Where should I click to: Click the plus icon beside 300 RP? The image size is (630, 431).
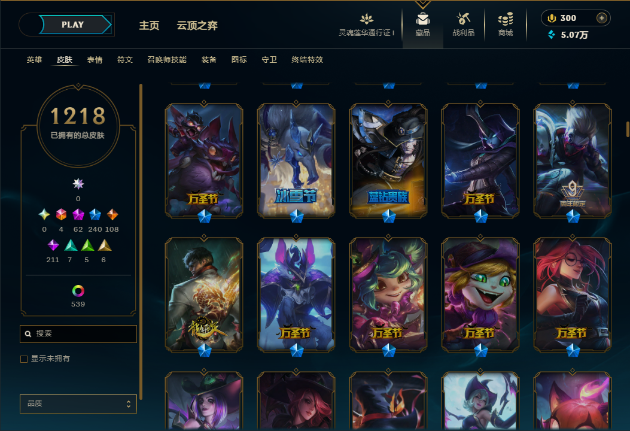click(601, 18)
